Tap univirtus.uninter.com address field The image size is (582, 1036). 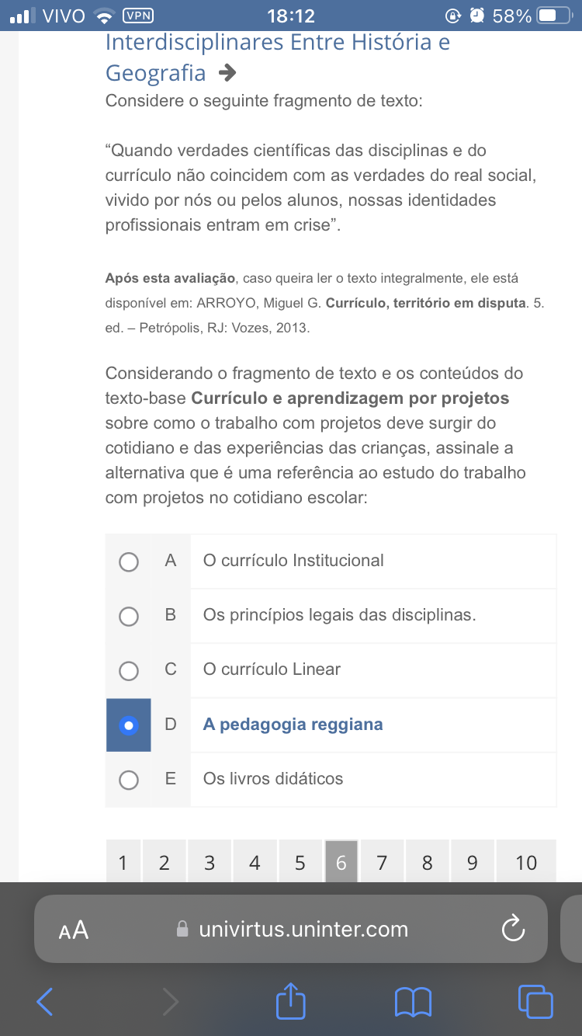[303, 929]
